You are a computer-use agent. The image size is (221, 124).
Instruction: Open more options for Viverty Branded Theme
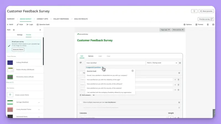pyautogui.click(x=39, y=109)
